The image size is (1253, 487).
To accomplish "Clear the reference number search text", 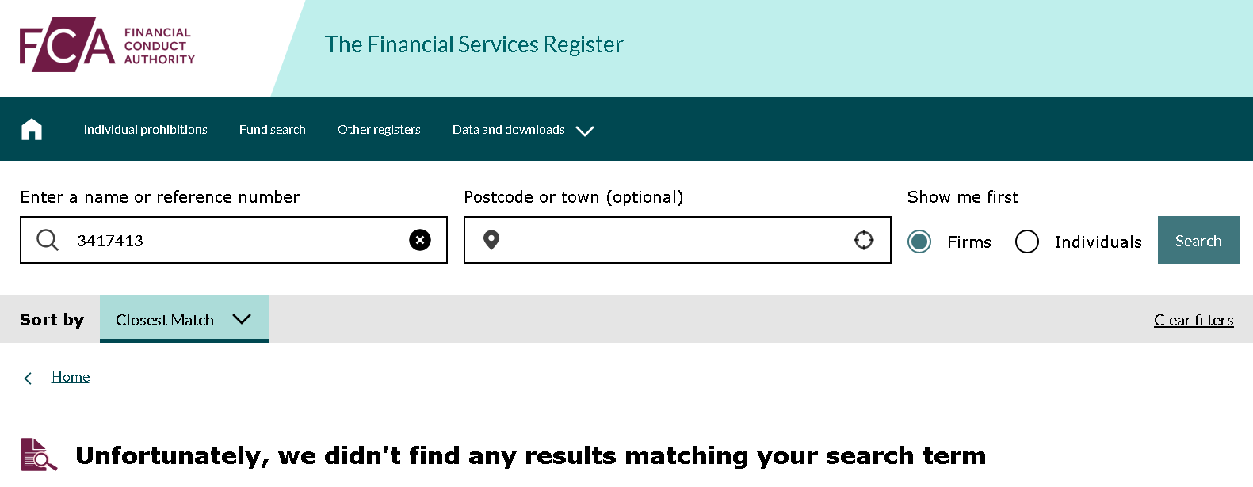I will point(420,240).
